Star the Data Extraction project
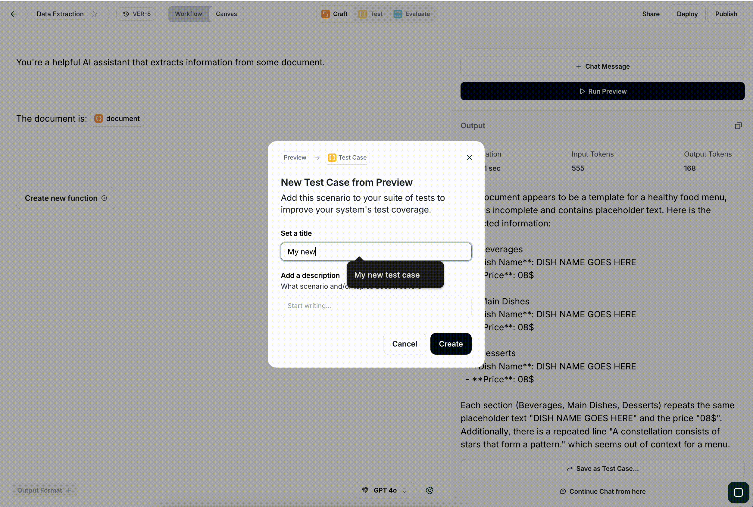The height and width of the screenshot is (507, 753). 94,14
